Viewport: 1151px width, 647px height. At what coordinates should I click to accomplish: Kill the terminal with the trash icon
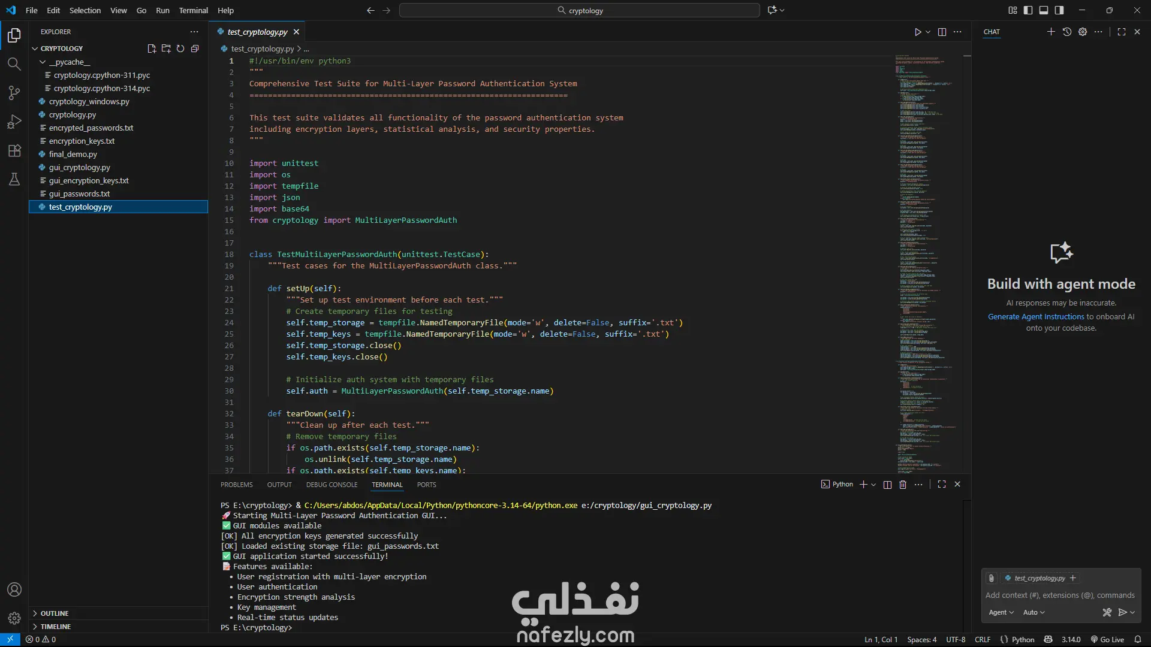903,485
